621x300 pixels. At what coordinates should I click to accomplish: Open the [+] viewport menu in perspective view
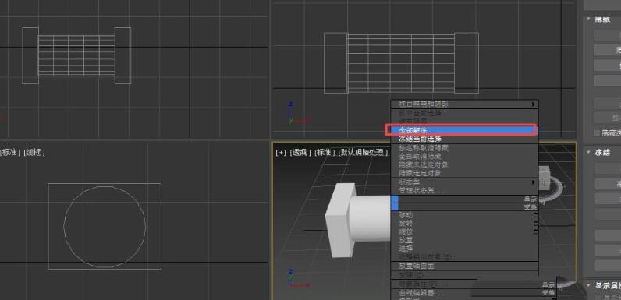[x=280, y=153]
